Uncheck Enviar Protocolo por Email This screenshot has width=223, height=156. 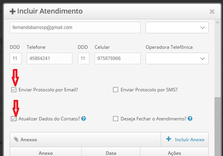[x=14, y=90]
